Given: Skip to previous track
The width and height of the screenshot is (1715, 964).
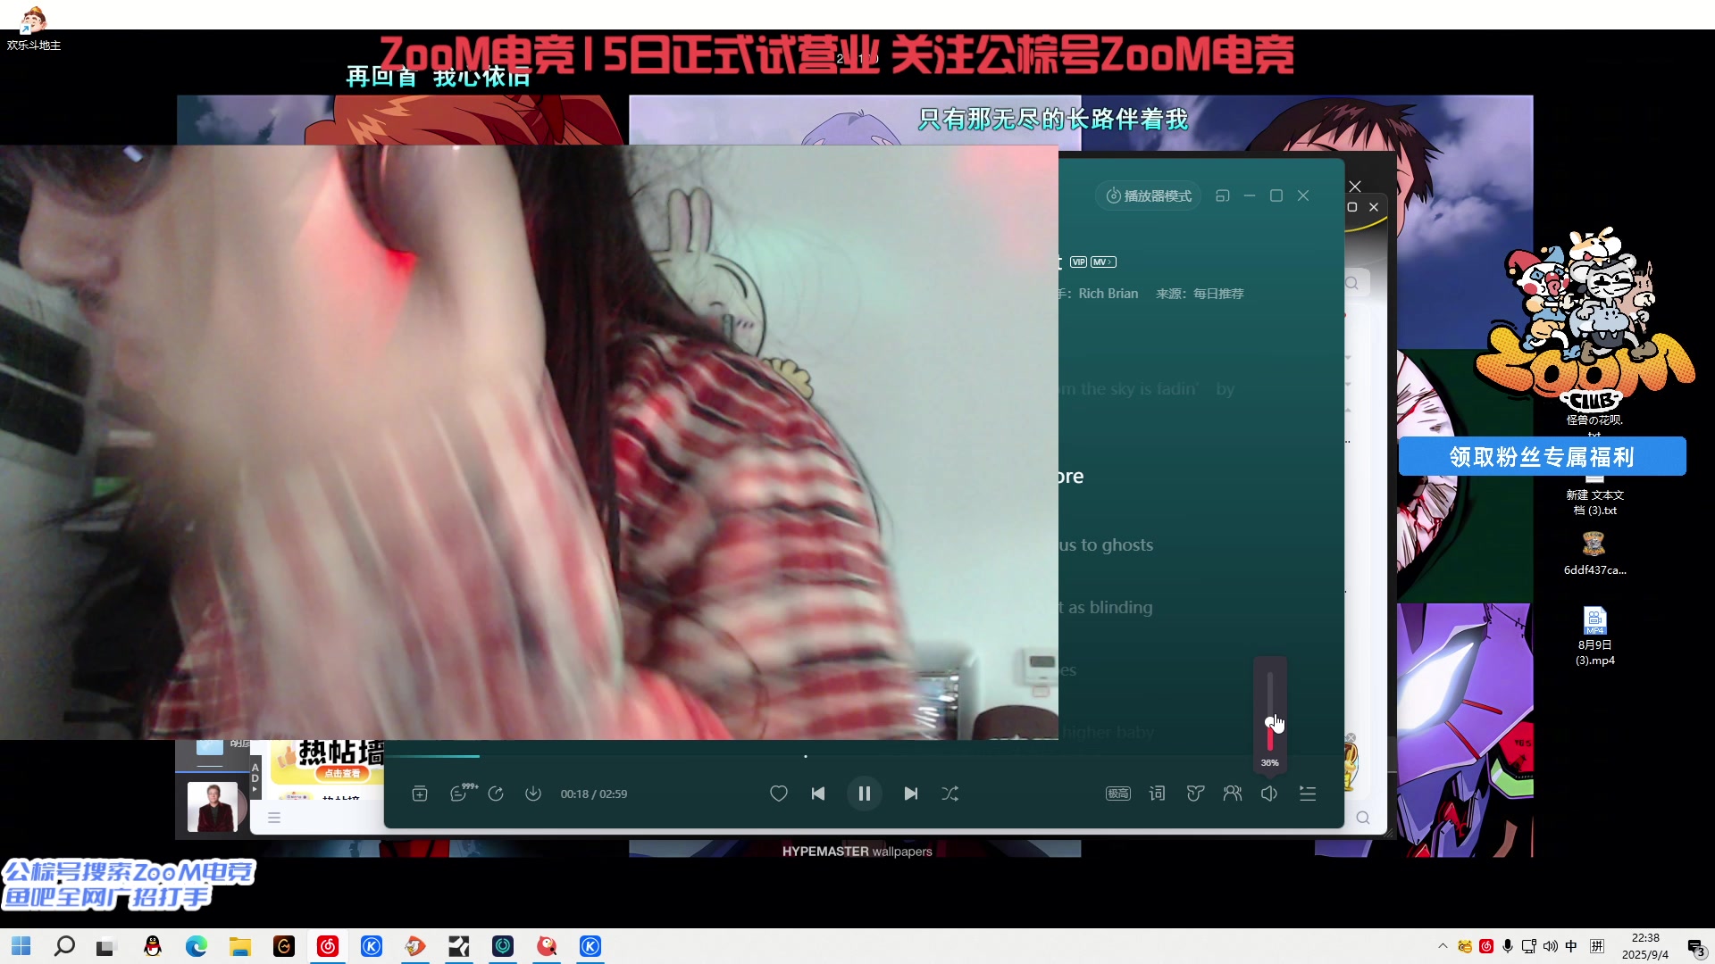Looking at the screenshot, I should pos(818,794).
